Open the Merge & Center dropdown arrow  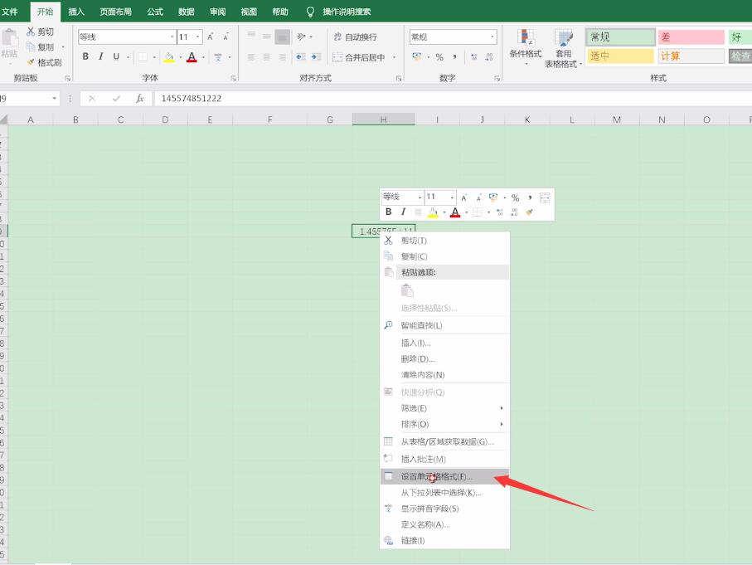point(394,57)
